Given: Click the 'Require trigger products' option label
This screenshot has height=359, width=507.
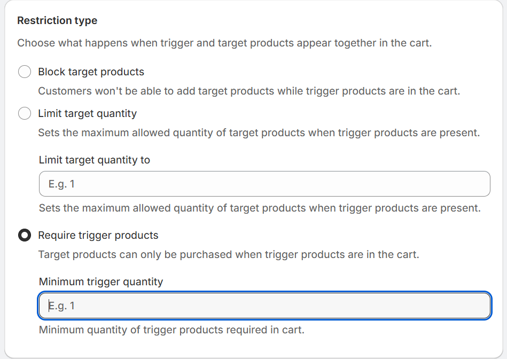Looking at the screenshot, I should pyautogui.click(x=98, y=235).
